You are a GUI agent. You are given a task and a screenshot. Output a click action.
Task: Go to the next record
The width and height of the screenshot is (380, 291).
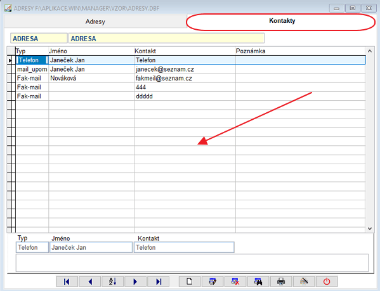135,281
